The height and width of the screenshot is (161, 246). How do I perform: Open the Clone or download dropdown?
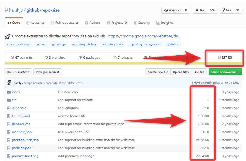pyautogui.click(x=225, y=72)
